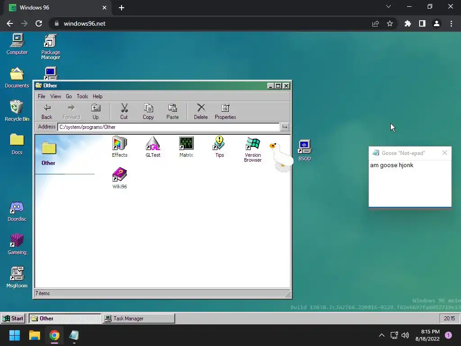Viewport: 461px width, 346px height.
Task: Open MsgRoom desktop shortcut
Action: point(17,277)
